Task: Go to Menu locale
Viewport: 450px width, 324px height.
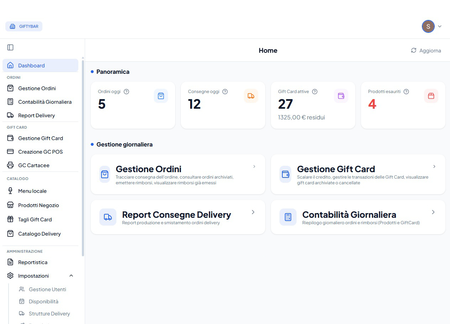Action: (x=40, y=191)
